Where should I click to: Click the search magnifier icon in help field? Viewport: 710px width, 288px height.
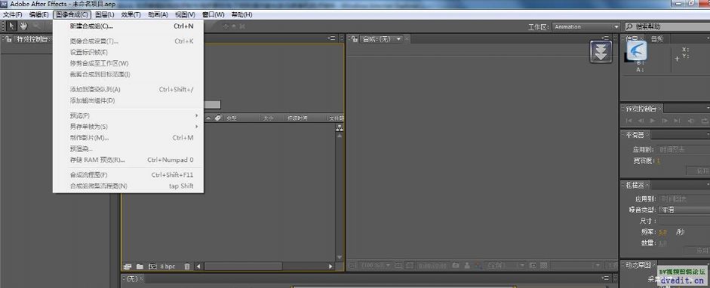629,26
